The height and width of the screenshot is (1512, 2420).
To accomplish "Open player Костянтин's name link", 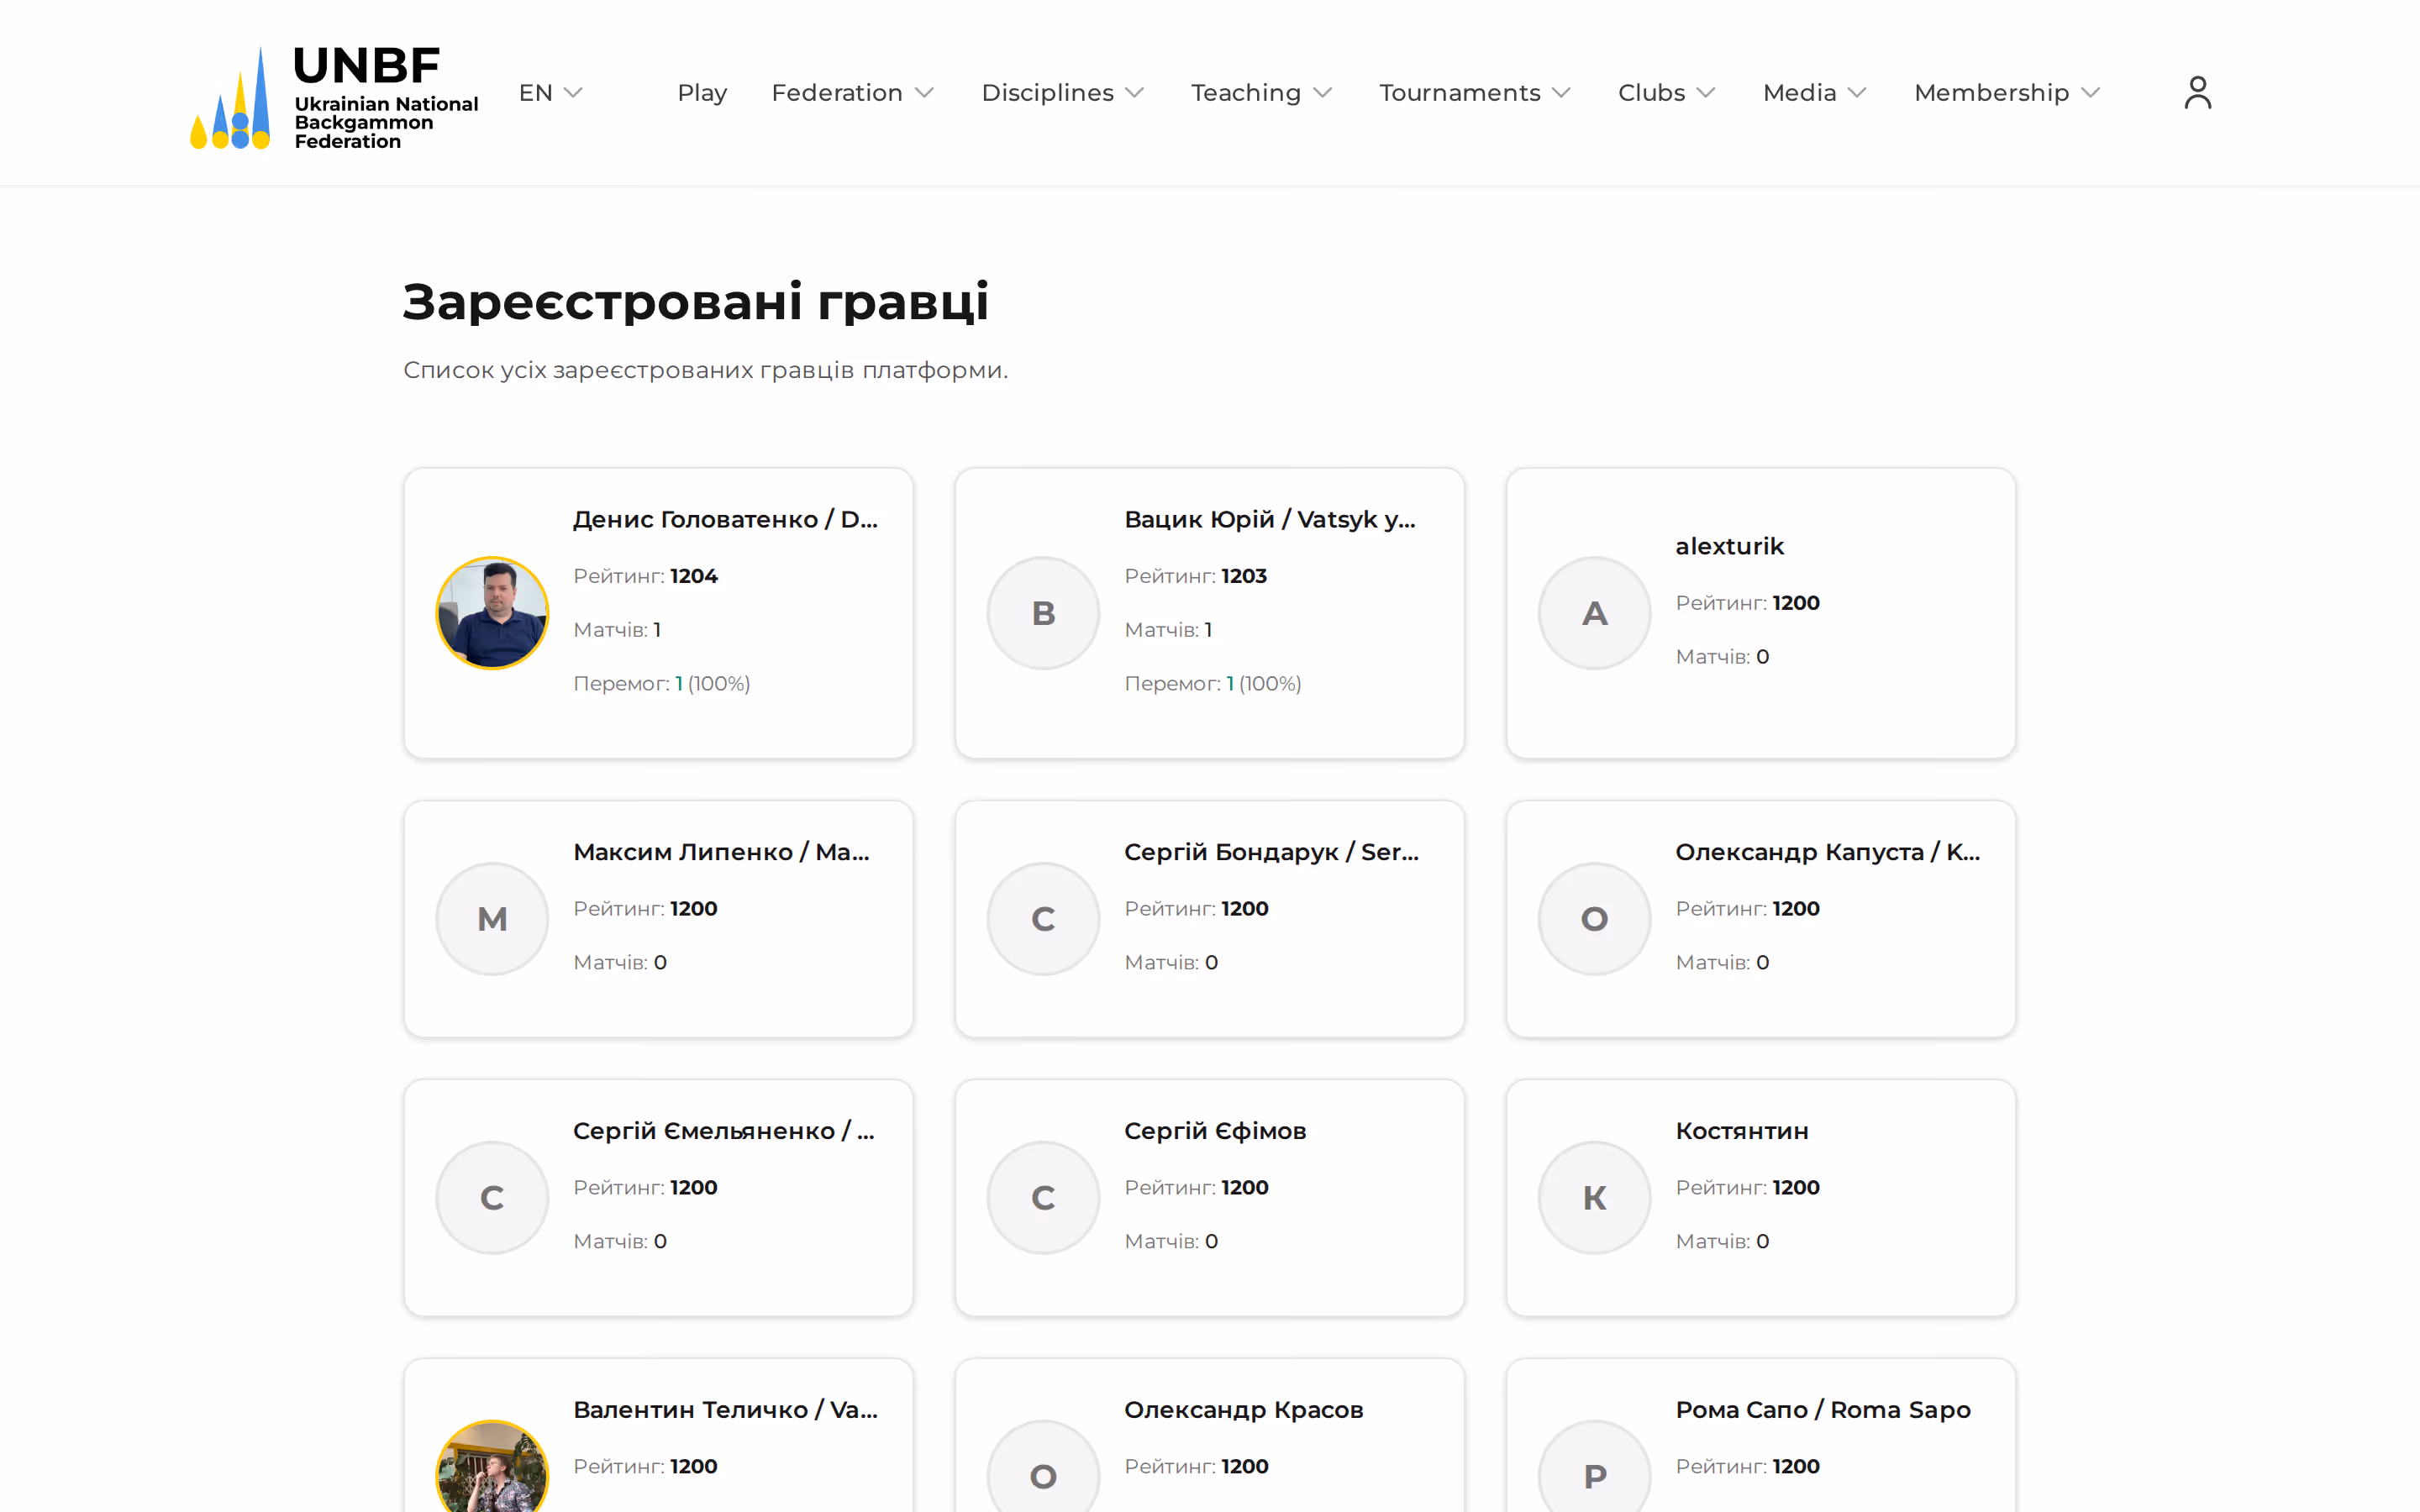I will click(x=1742, y=1131).
